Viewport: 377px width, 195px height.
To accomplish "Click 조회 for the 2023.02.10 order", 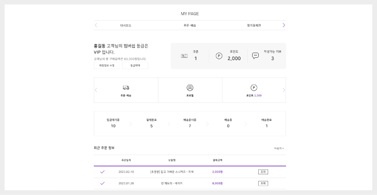I will pyautogui.click(x=263, y=172).
